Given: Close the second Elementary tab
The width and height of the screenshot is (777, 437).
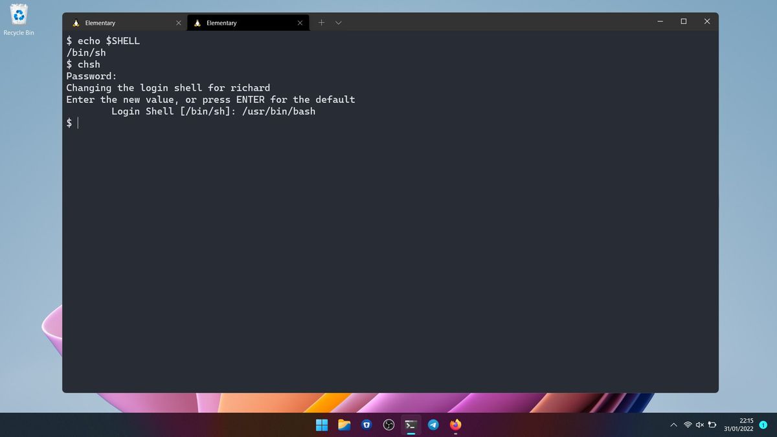Looking at the screenshot, I should point(299,23).
